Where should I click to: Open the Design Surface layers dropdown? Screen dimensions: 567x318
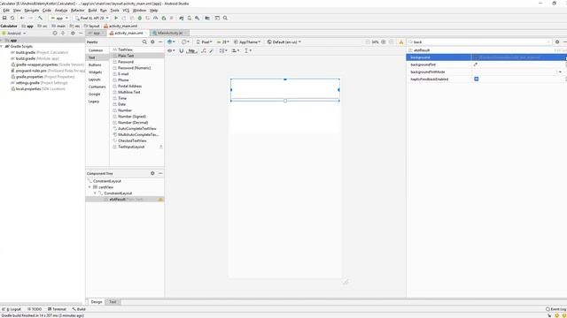pos(171,42)
